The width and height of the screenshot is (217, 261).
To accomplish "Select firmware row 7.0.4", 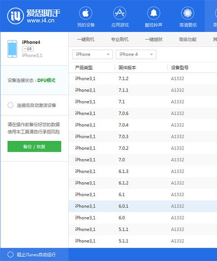I will tap(143, 125).
